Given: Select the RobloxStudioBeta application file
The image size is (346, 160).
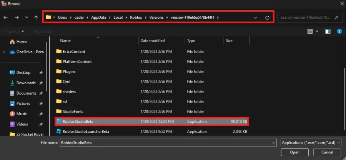Looking at the screenshot, I should click(x=151, y=121).
